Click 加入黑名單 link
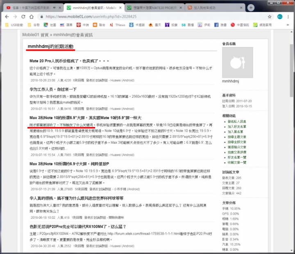 coord(235,132)
